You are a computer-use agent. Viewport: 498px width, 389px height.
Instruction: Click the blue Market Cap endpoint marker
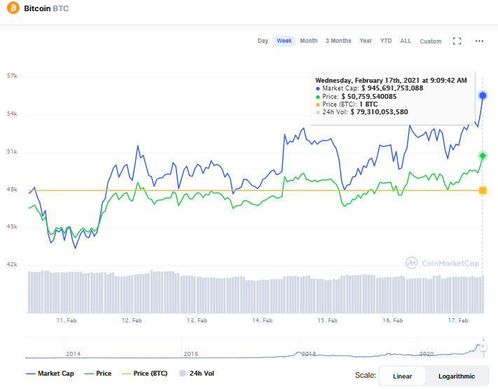483,95
